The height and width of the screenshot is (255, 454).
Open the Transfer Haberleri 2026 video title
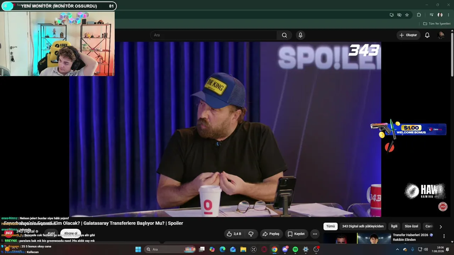(x=413, y=237)
